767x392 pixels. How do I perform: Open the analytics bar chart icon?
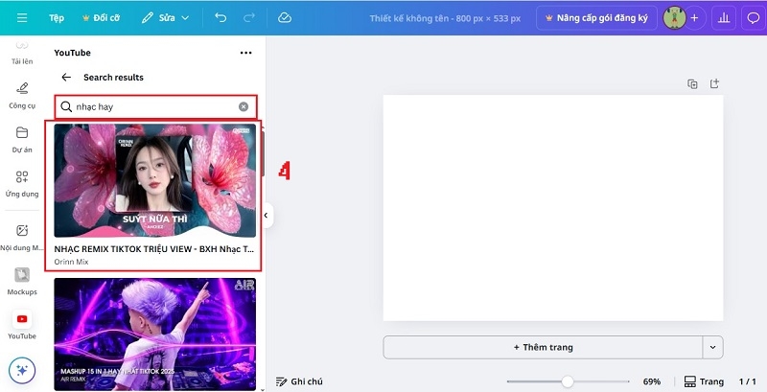pos(724,18)
